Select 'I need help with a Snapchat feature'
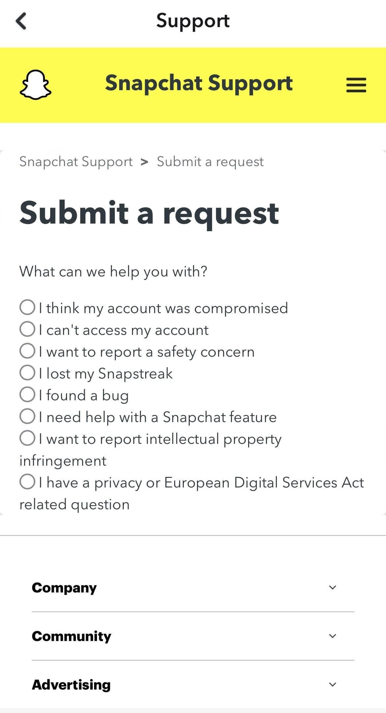This screenshot has height=713, width=386. pyautogui.click(x=27, y=416)
